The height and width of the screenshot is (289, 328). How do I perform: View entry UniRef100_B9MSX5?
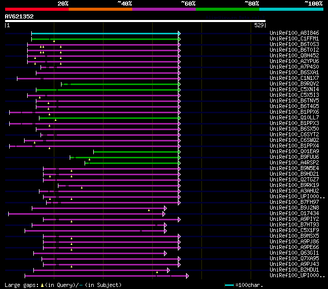tap(294, 236)
